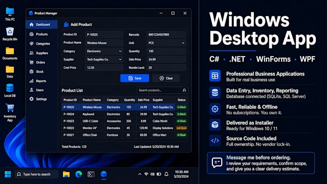Select the P-10021 Office Chair row
The width and height of the screenshot is (327, 184).
click(x=125, y=135)
